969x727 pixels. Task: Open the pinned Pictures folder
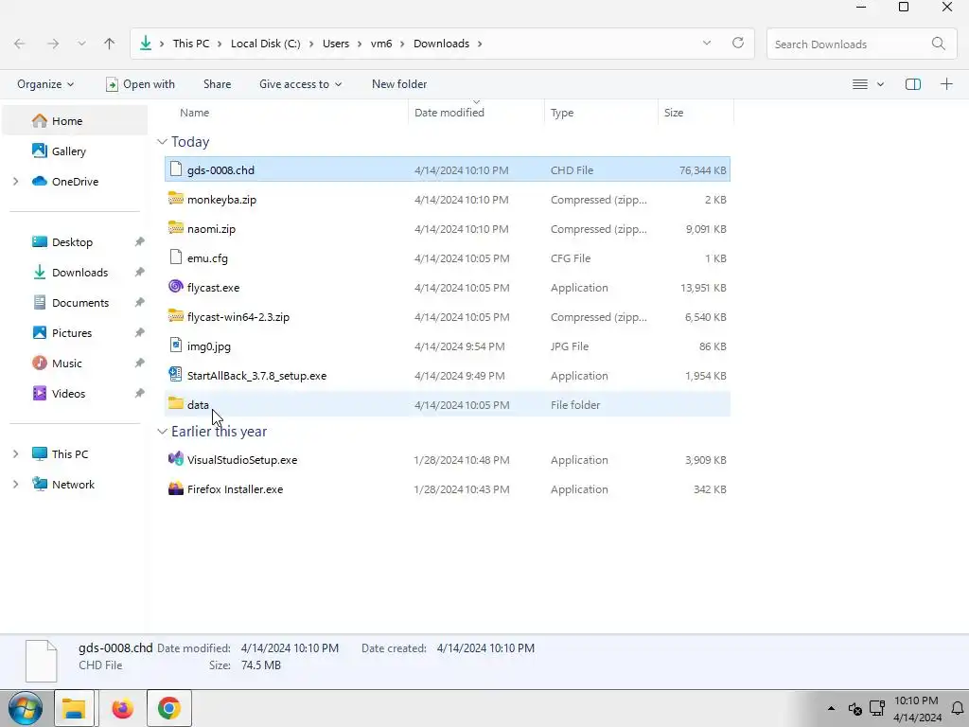pos(72,332)
